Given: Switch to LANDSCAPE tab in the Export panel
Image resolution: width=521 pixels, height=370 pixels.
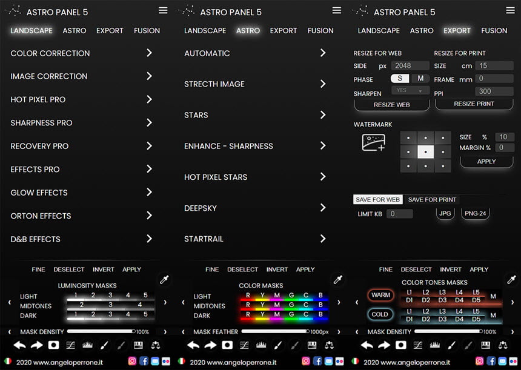Looking at the screenshot, I should [x=379, y=30].
